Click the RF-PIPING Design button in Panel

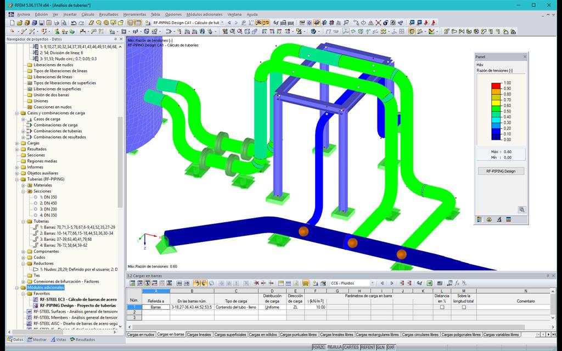[x=501, y=171]
